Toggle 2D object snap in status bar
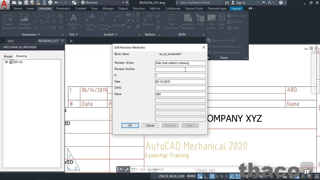 click(238, 176)
